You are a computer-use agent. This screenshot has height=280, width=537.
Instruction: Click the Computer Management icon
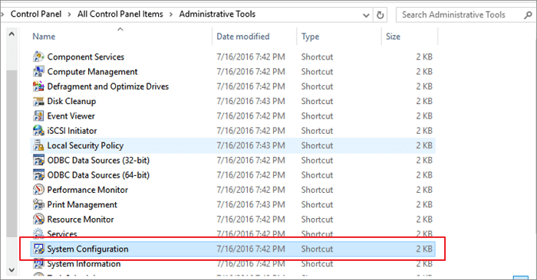(38, 71)
